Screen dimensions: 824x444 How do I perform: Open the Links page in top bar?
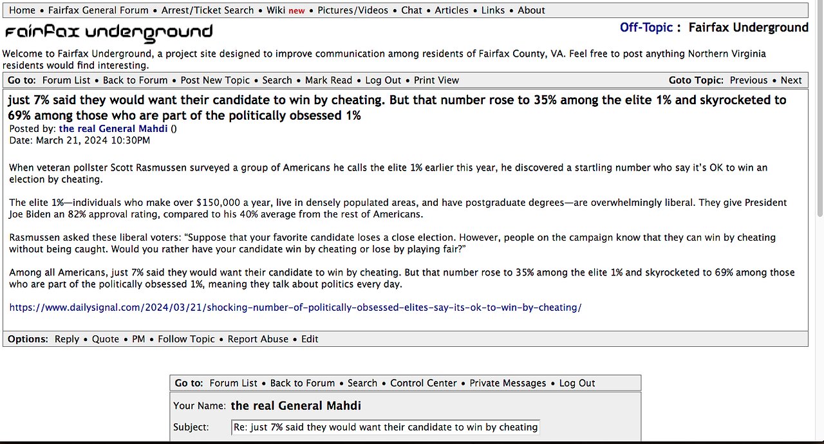[493, 10]
